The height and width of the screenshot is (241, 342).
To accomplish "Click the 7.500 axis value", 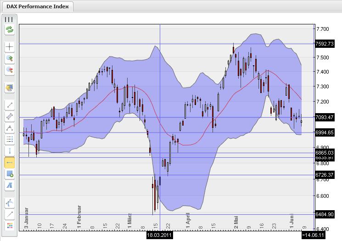I will (323, 57).
